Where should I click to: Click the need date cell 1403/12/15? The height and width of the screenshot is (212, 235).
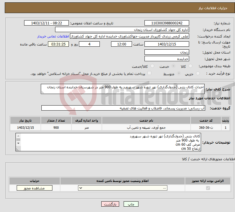coord(26,128)
